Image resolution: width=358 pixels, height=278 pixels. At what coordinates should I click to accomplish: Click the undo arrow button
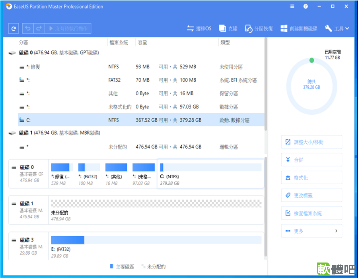point(28,29)
